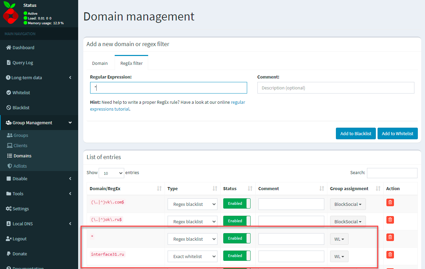425x269 pixels.
Task: Expand the Long-term data menu
Action: pyautogui.click(x=27, y=77)
